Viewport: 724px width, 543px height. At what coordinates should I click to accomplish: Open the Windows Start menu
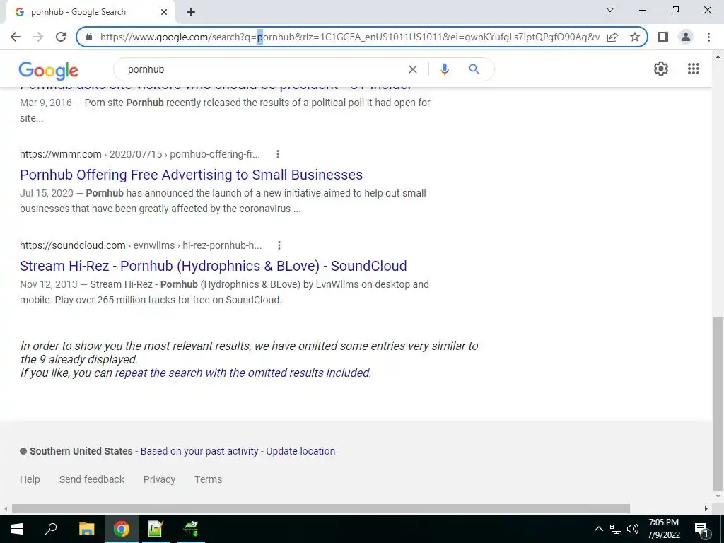tap(17, 529)
